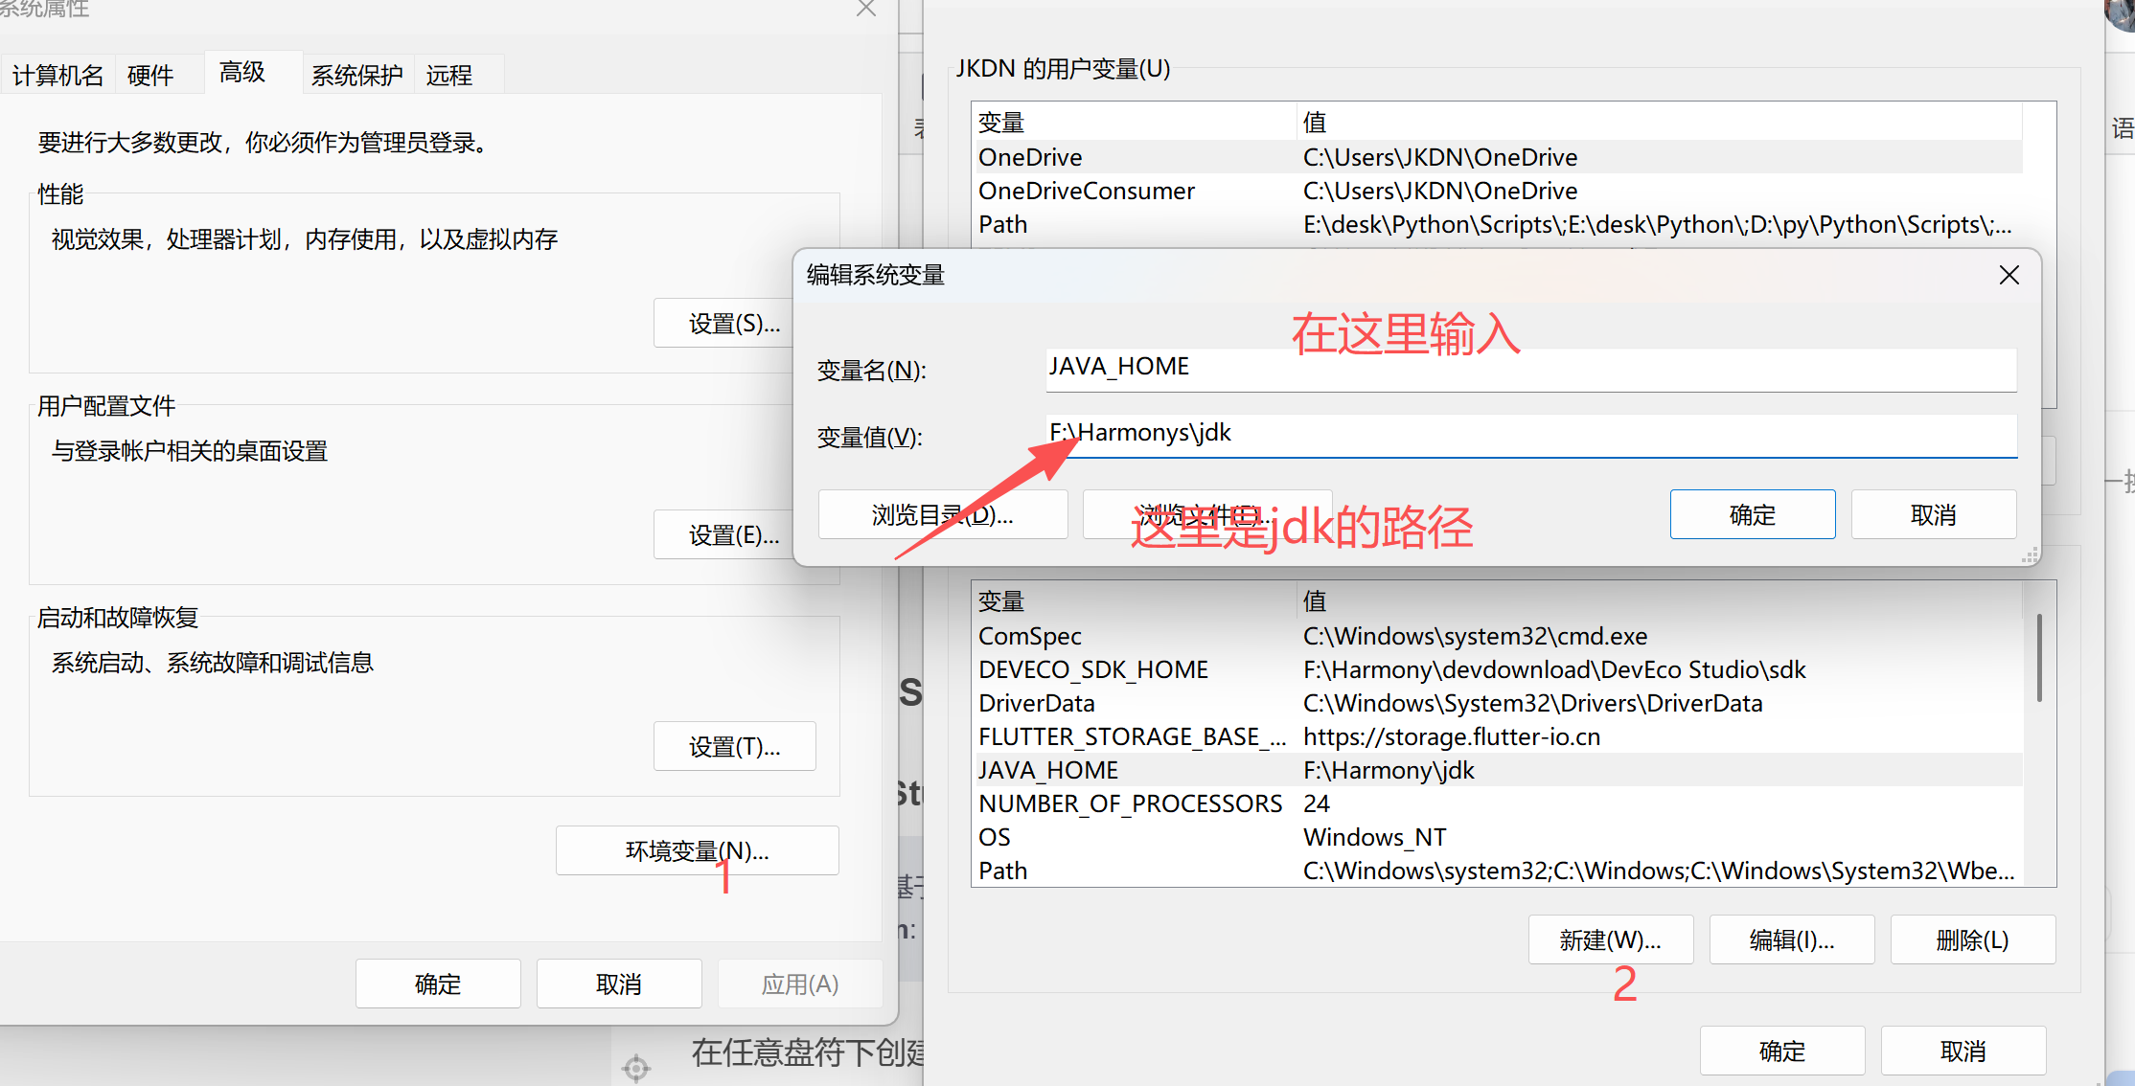Screen dimensions: 2135x1086
Task: Delete variable with 删除(L) button
Action: (x=1972, y=940)
